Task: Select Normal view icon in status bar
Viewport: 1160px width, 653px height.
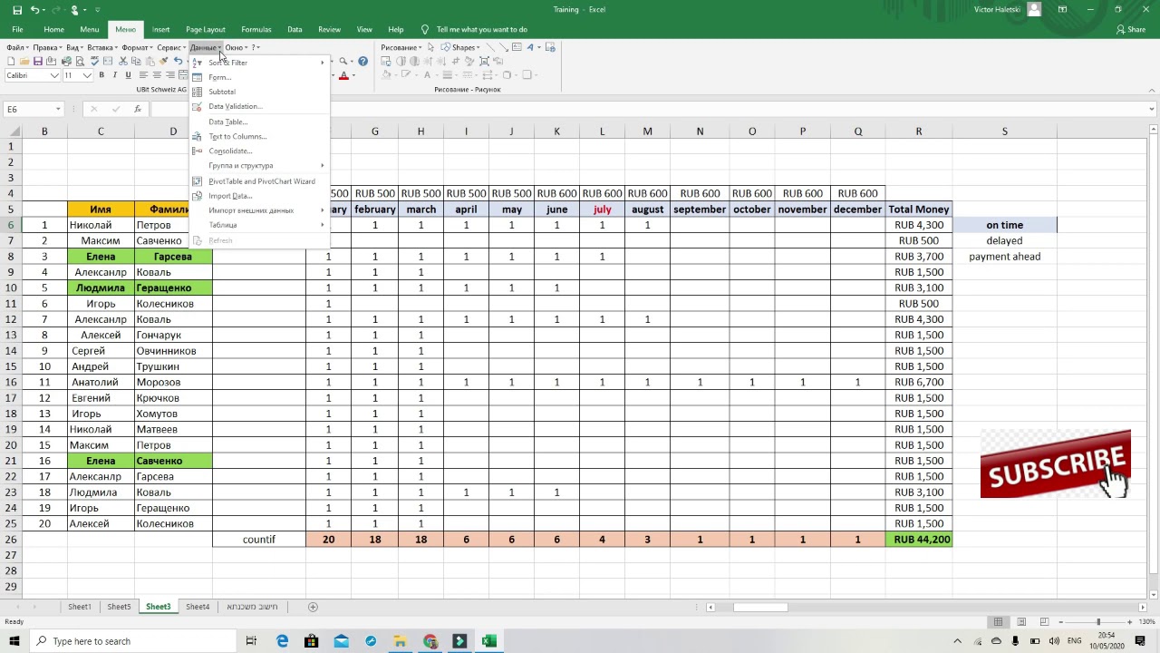Action: (x=998, y=622)
